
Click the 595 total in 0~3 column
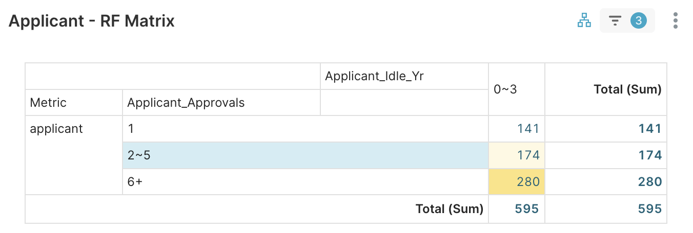click(525, 208)
